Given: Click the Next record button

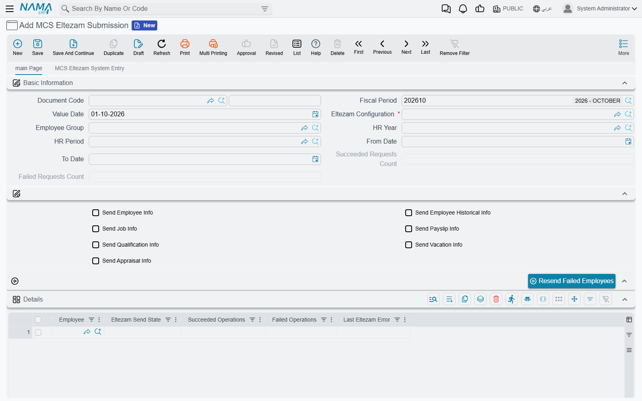Looking at the screenshot, I should [x=406, y=47].
